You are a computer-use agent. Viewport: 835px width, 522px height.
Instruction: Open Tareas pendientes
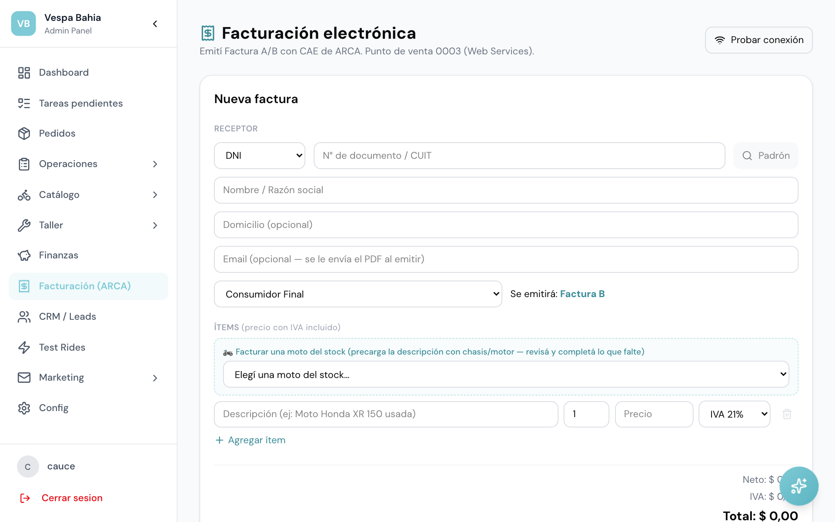tap(88, 103)
